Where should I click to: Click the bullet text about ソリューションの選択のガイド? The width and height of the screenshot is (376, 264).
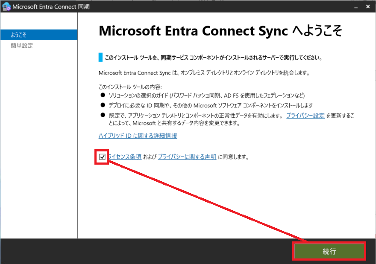tap(207, 96)
